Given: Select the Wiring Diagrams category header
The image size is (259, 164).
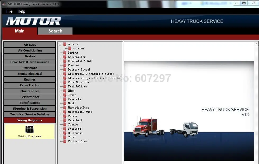Looking at the screenshot, I should 30,120.
